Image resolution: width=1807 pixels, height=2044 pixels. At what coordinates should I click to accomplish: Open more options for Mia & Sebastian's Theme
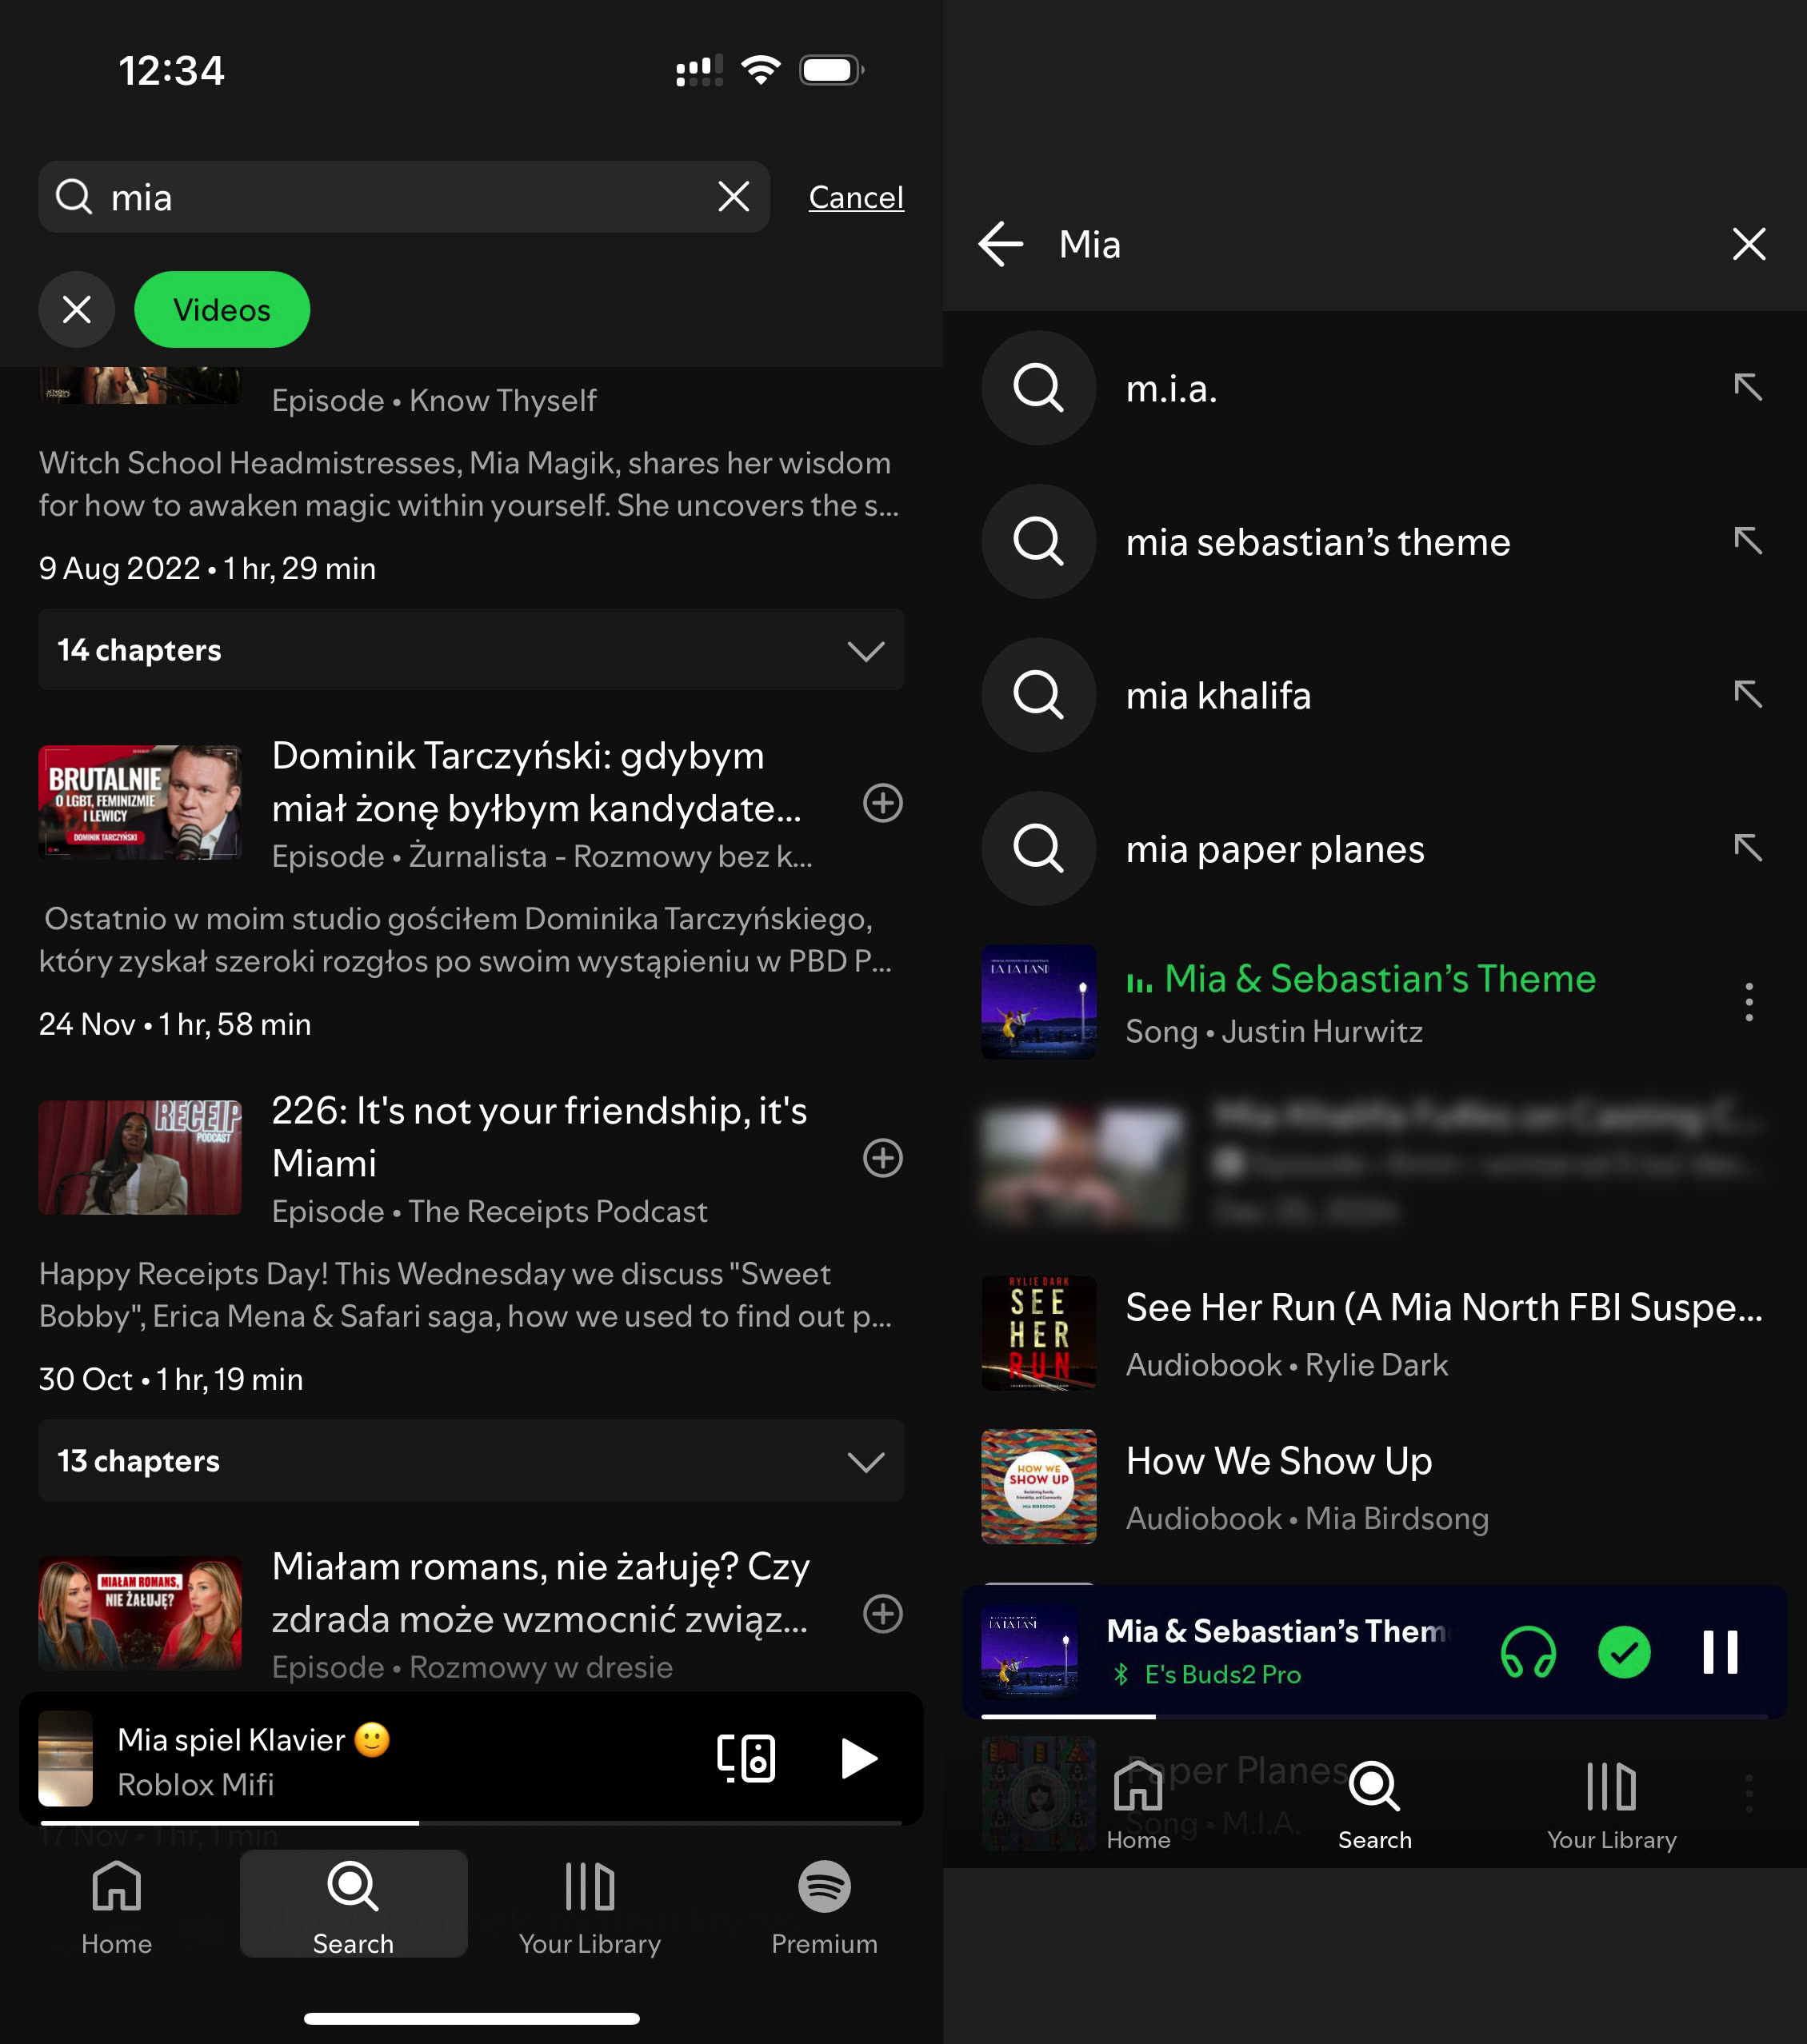pyautogui.click(x=1748, y=1002)
